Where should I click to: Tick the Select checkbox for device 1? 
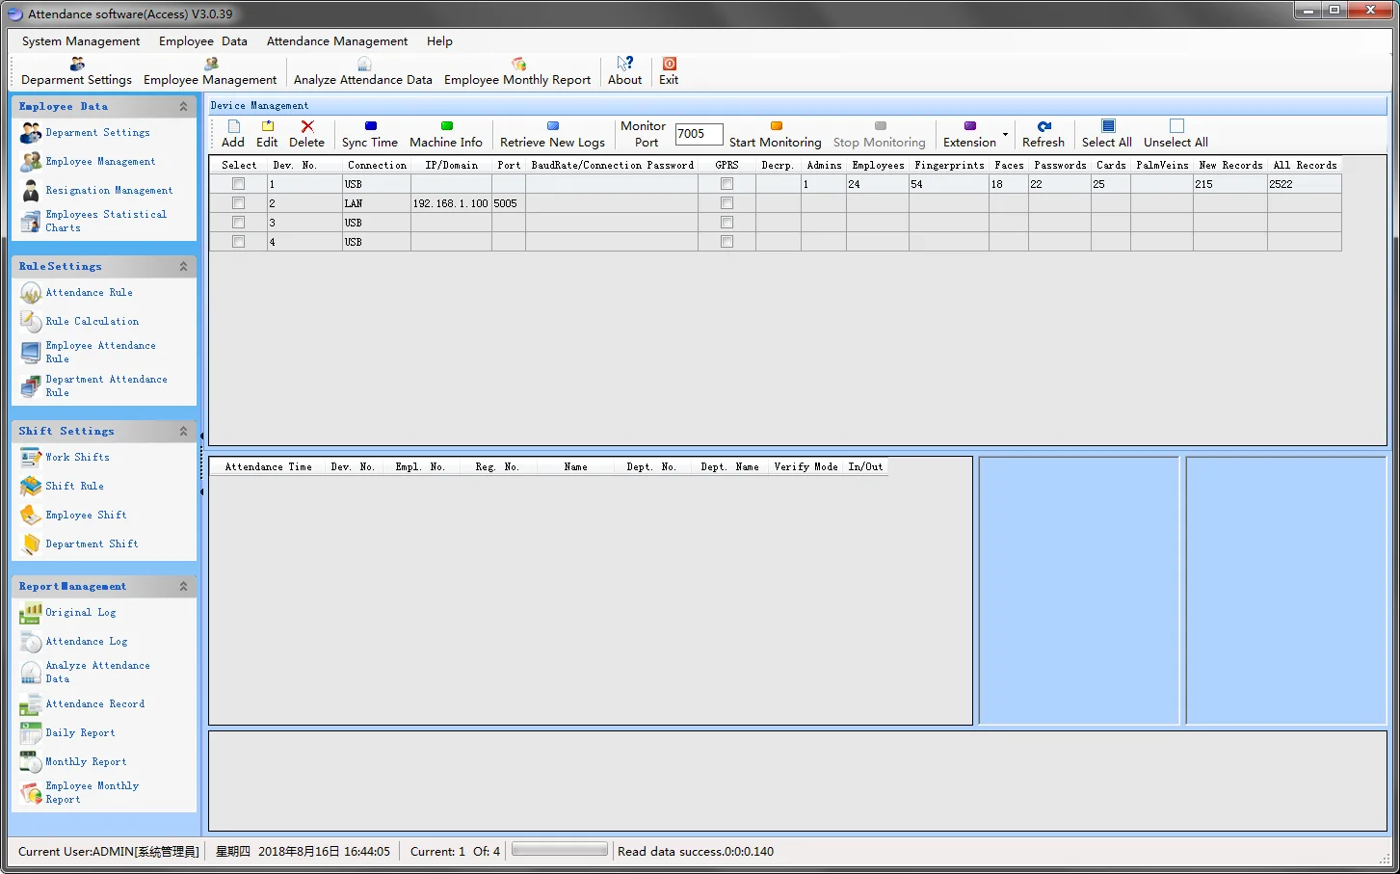click(x=238, y=184)
